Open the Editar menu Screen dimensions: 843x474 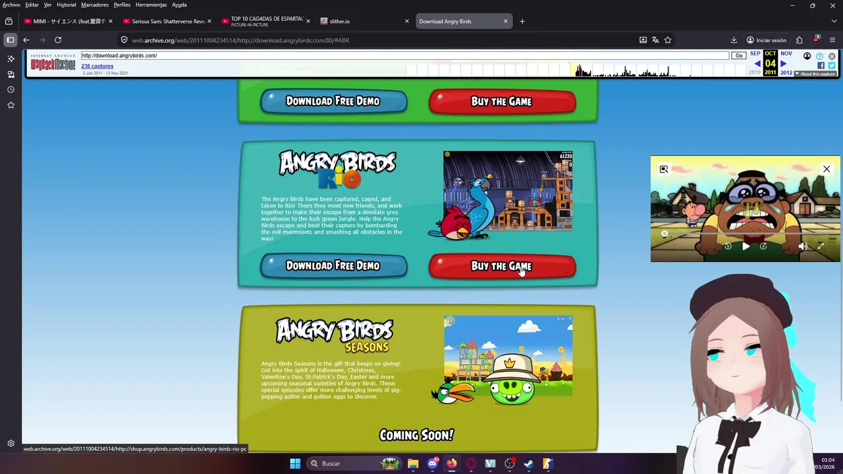[32, 5]
